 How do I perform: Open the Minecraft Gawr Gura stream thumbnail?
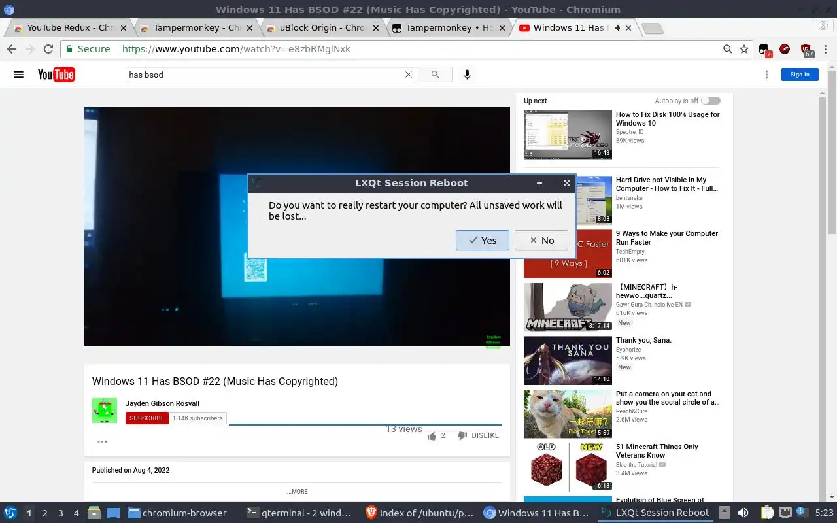[x=568, y=307]
